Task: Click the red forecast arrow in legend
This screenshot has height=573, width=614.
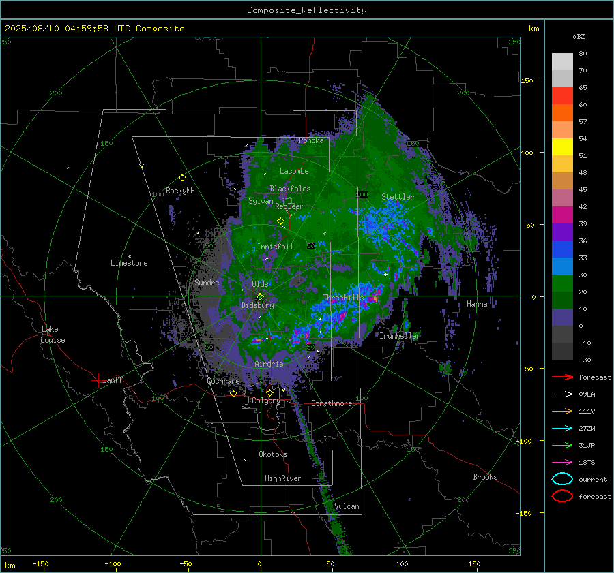Action: (x=562, y=377)
